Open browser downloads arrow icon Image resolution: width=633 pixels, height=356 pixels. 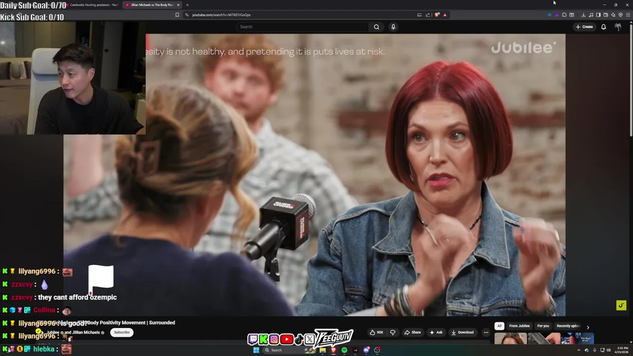(584, 15)
